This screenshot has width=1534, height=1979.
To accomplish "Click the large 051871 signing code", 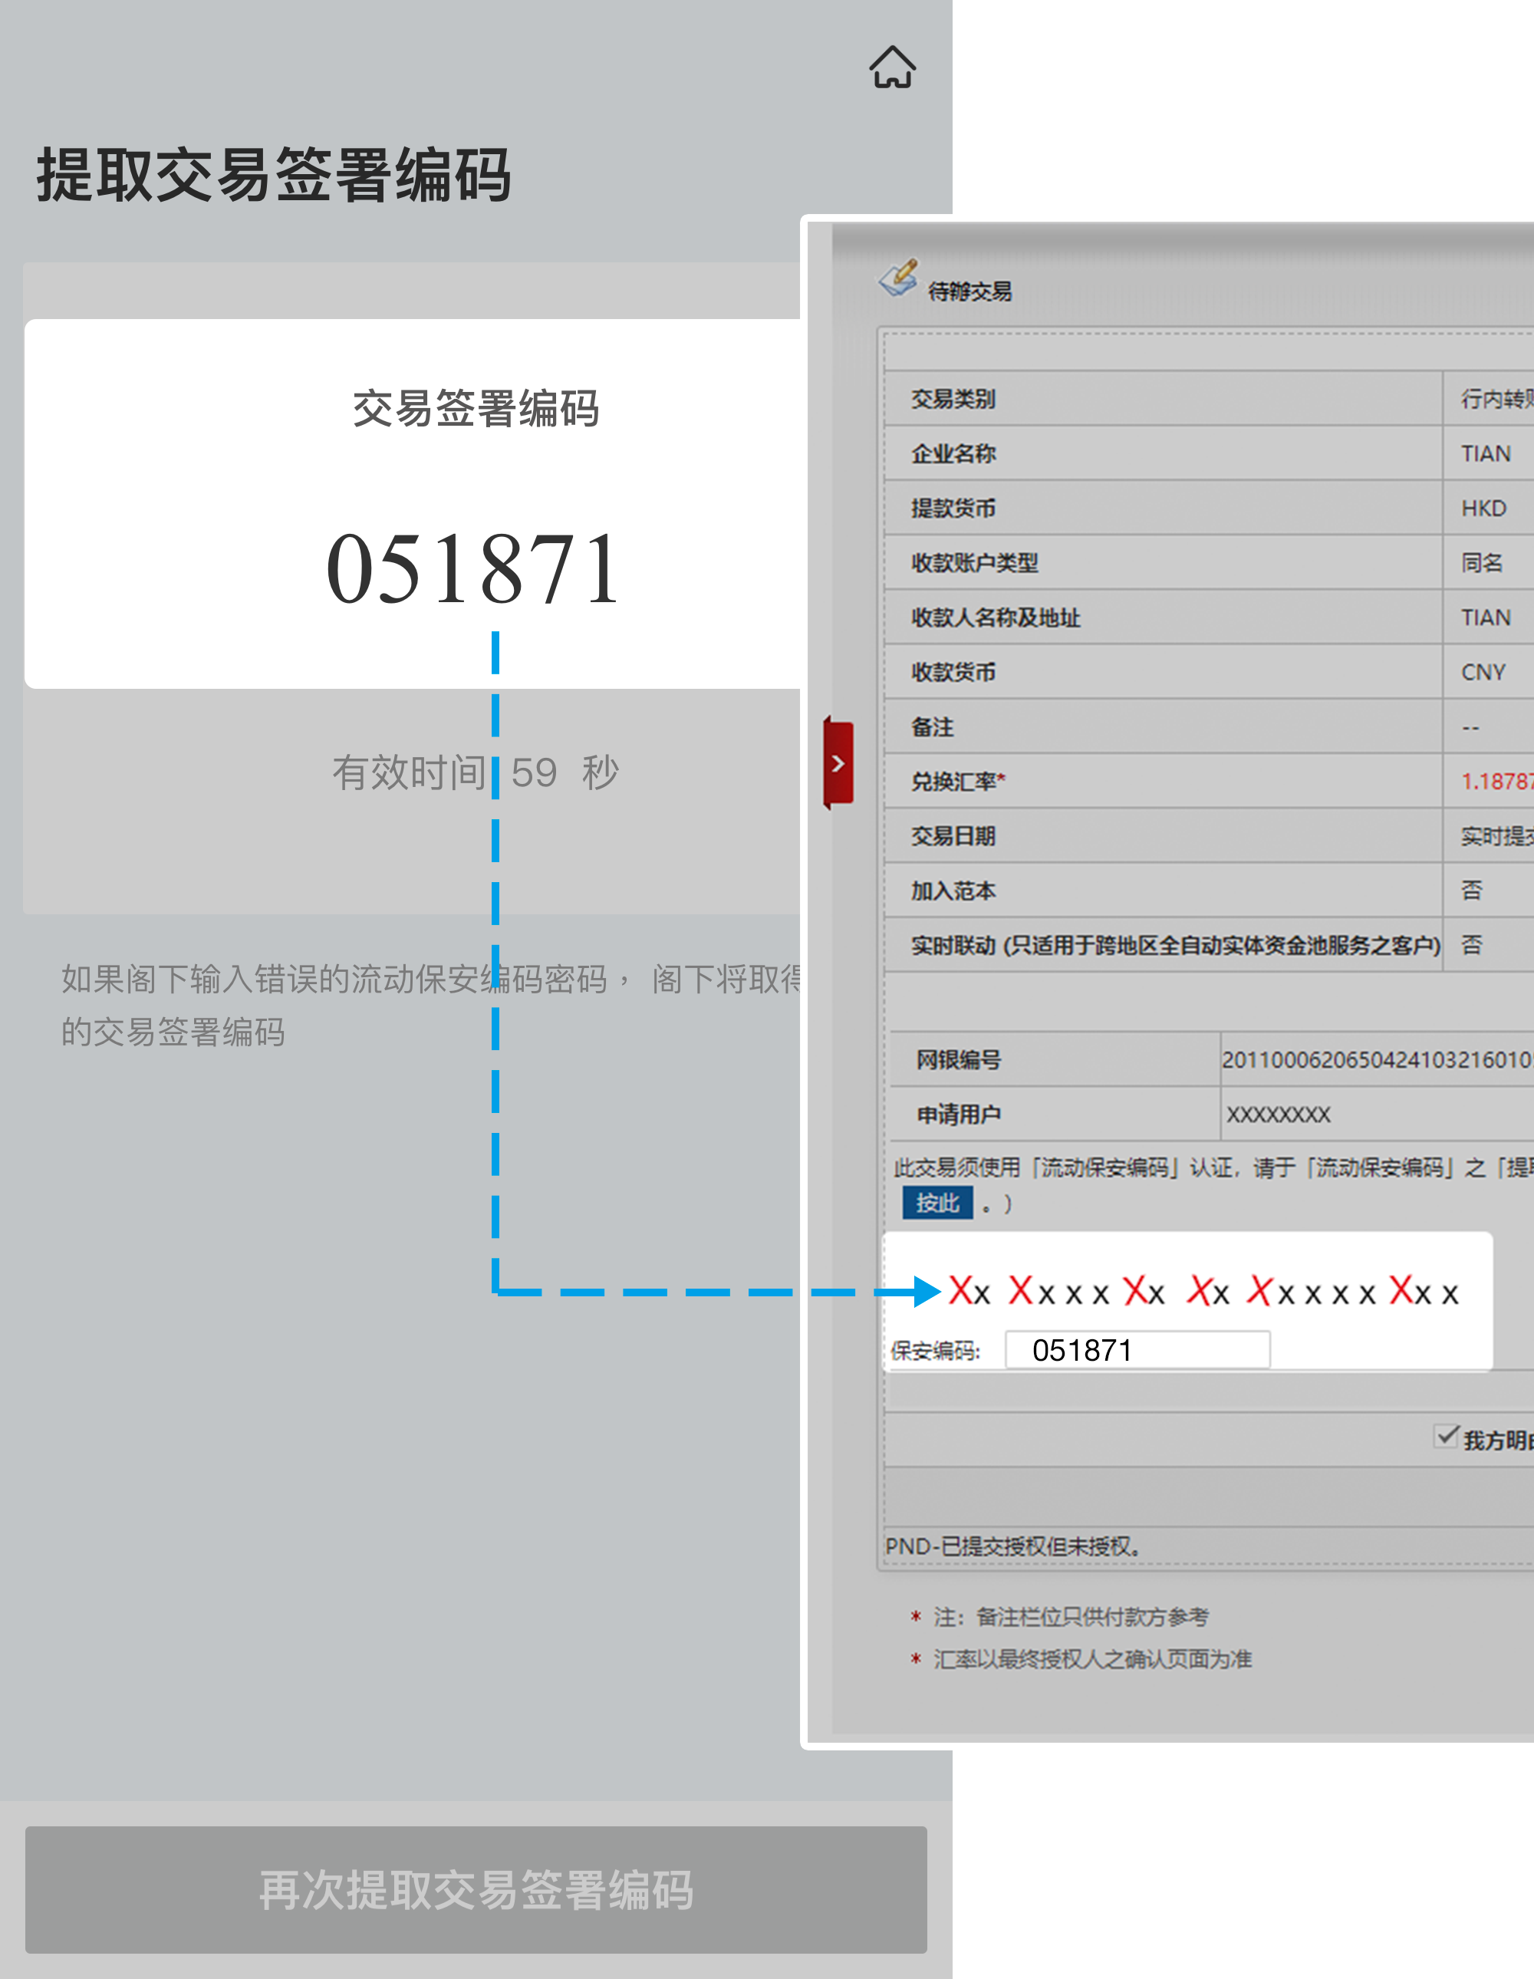I will [473, 569].
